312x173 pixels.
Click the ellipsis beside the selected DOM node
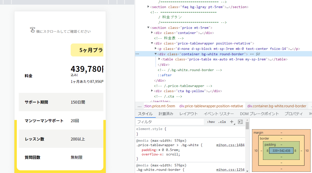[137, 54]
